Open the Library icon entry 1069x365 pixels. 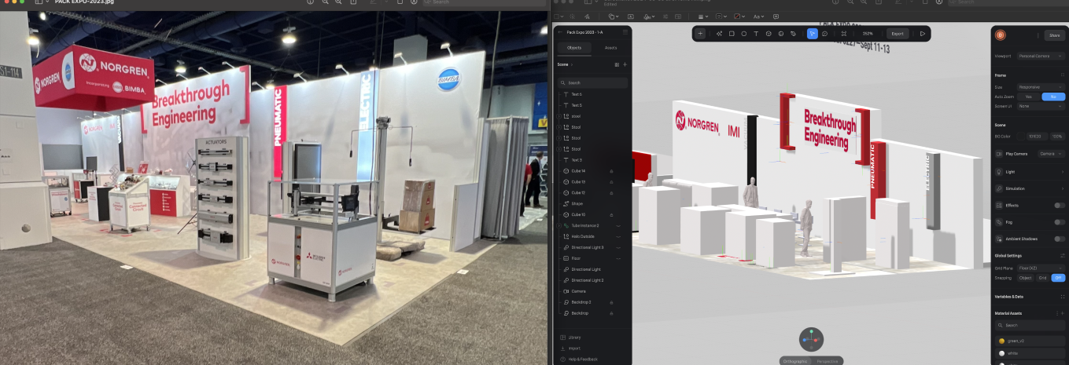562,338
